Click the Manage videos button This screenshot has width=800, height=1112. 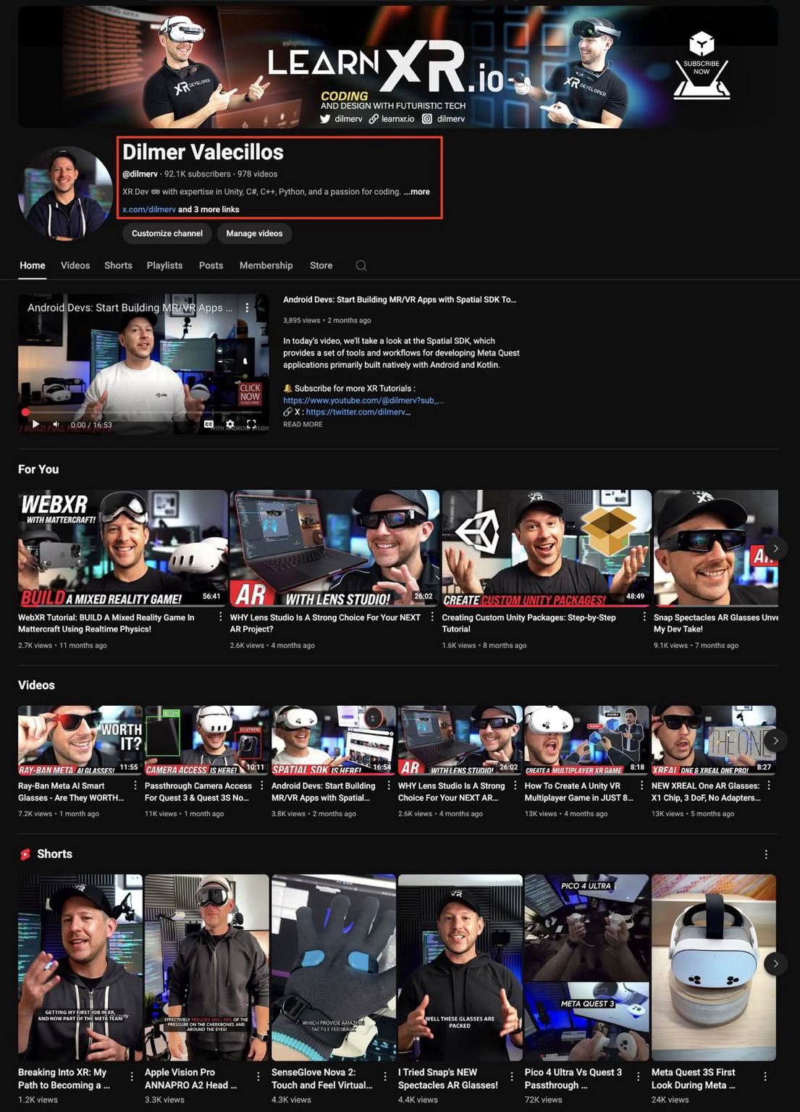pos(254,233)
